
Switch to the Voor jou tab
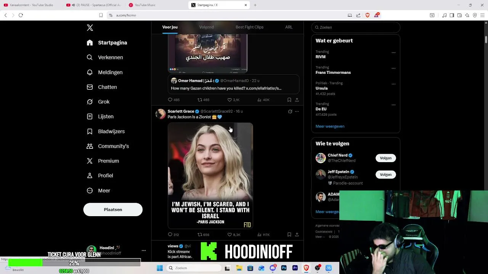(170, 27)
